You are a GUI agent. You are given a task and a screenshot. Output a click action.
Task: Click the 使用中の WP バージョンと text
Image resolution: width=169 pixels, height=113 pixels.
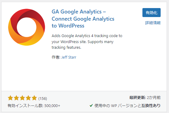[x=118, y=106]
